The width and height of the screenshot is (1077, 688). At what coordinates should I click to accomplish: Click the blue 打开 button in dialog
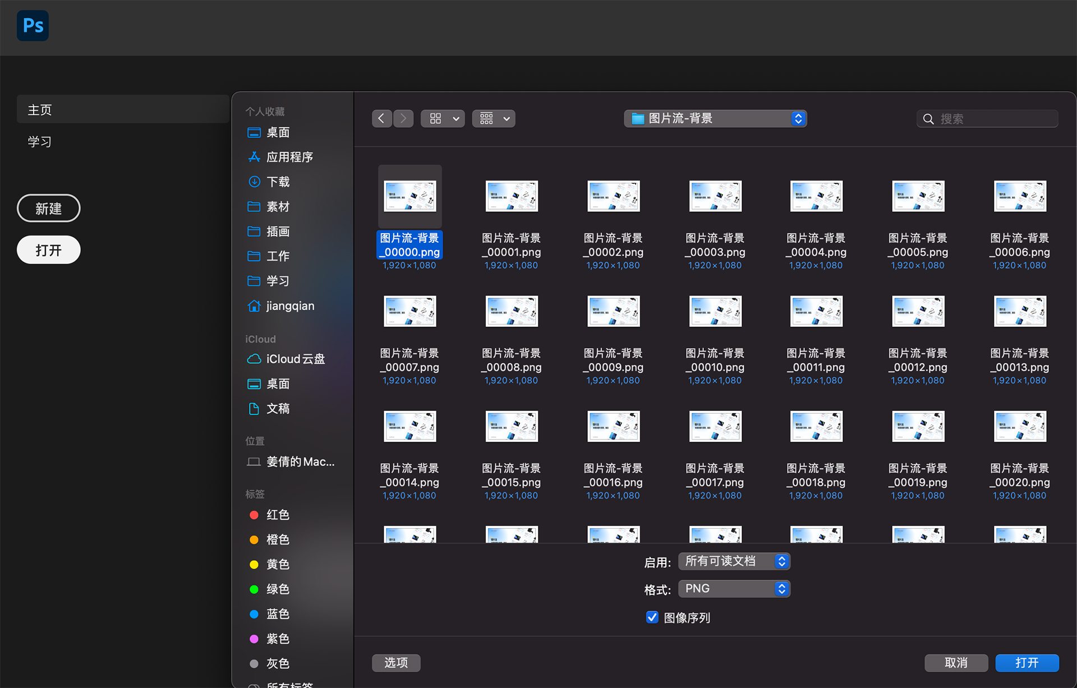(x=1027, y=663)
